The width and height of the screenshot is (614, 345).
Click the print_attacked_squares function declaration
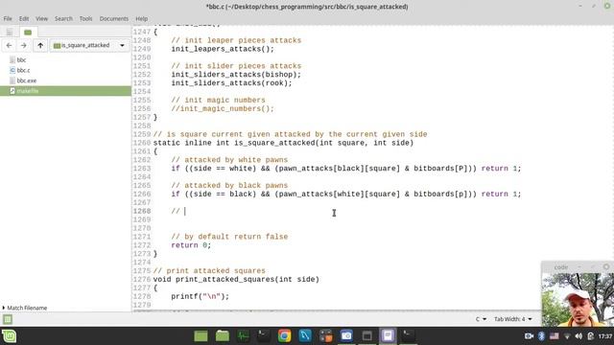click(x=236, y=279)
